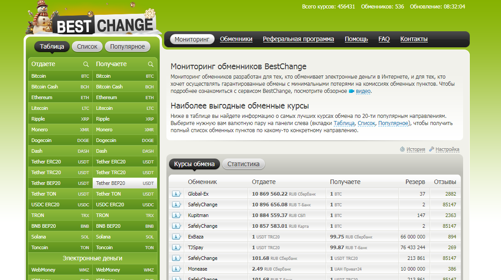The width and height of the screenshot is (501, 280).
Task: Open the Помощь menu item
Action: (x=356, y=39)
